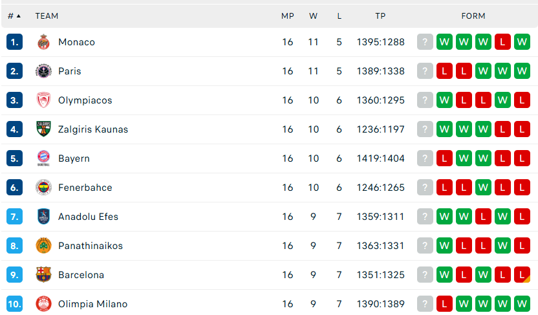Sort the table by TP column header
Screen dimensions: 538x315
click(380, 16)
